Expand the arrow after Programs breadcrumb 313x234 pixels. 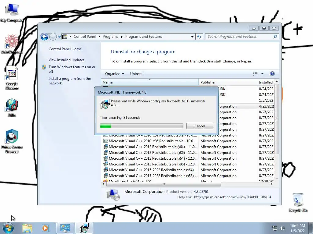(122, 37)
